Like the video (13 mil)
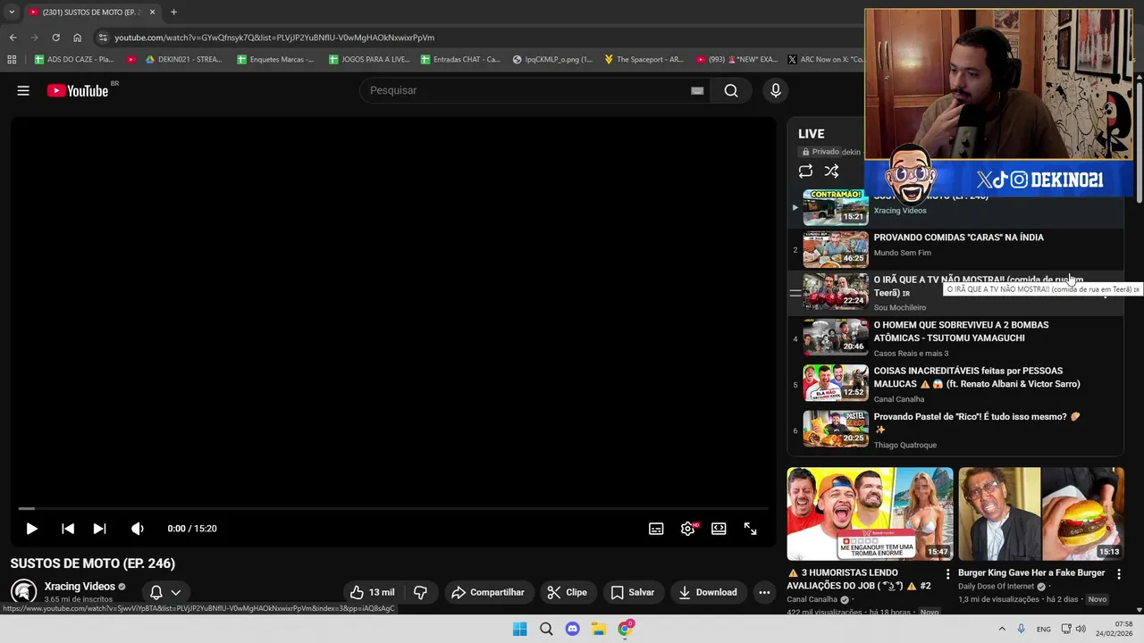1144x643 pixels. [372, 592]
